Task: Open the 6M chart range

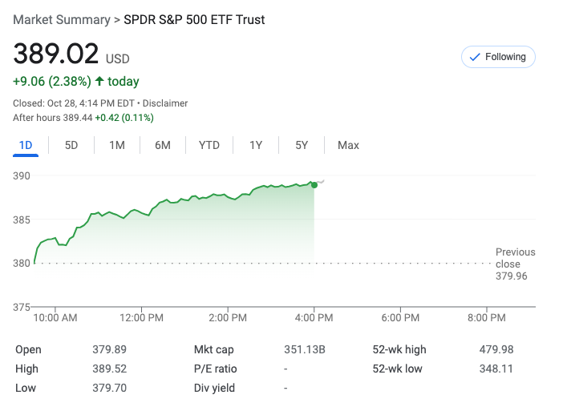Action: pyautogui.click(x=163, y=145)
